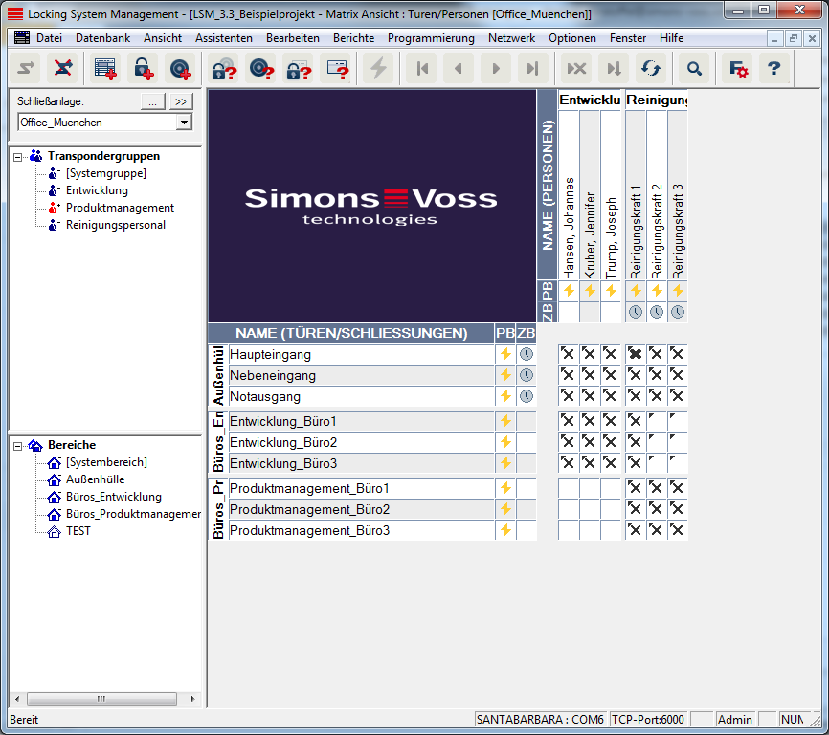The width and height of the screenshot is (829, 735).
Task: Click the '...' button beside Schließanlage
Action: (153, 101)
